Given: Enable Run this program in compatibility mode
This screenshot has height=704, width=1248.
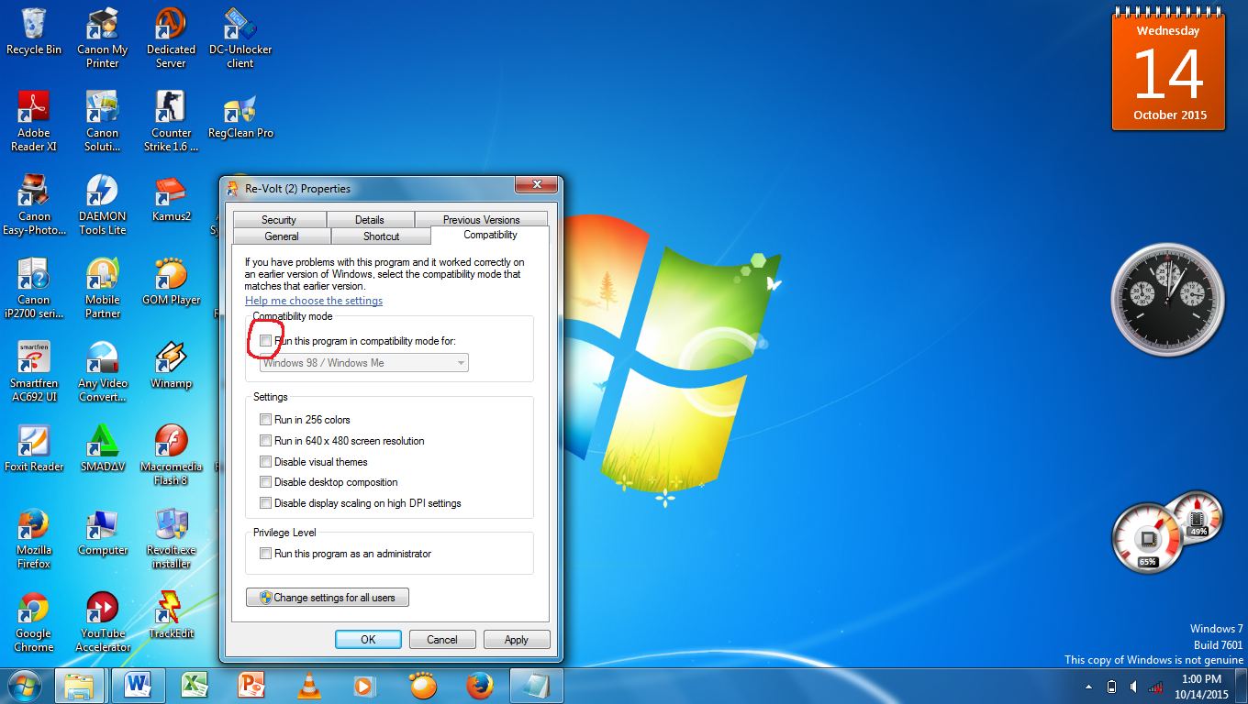Looking at the screenshot, I should [266, 341].
